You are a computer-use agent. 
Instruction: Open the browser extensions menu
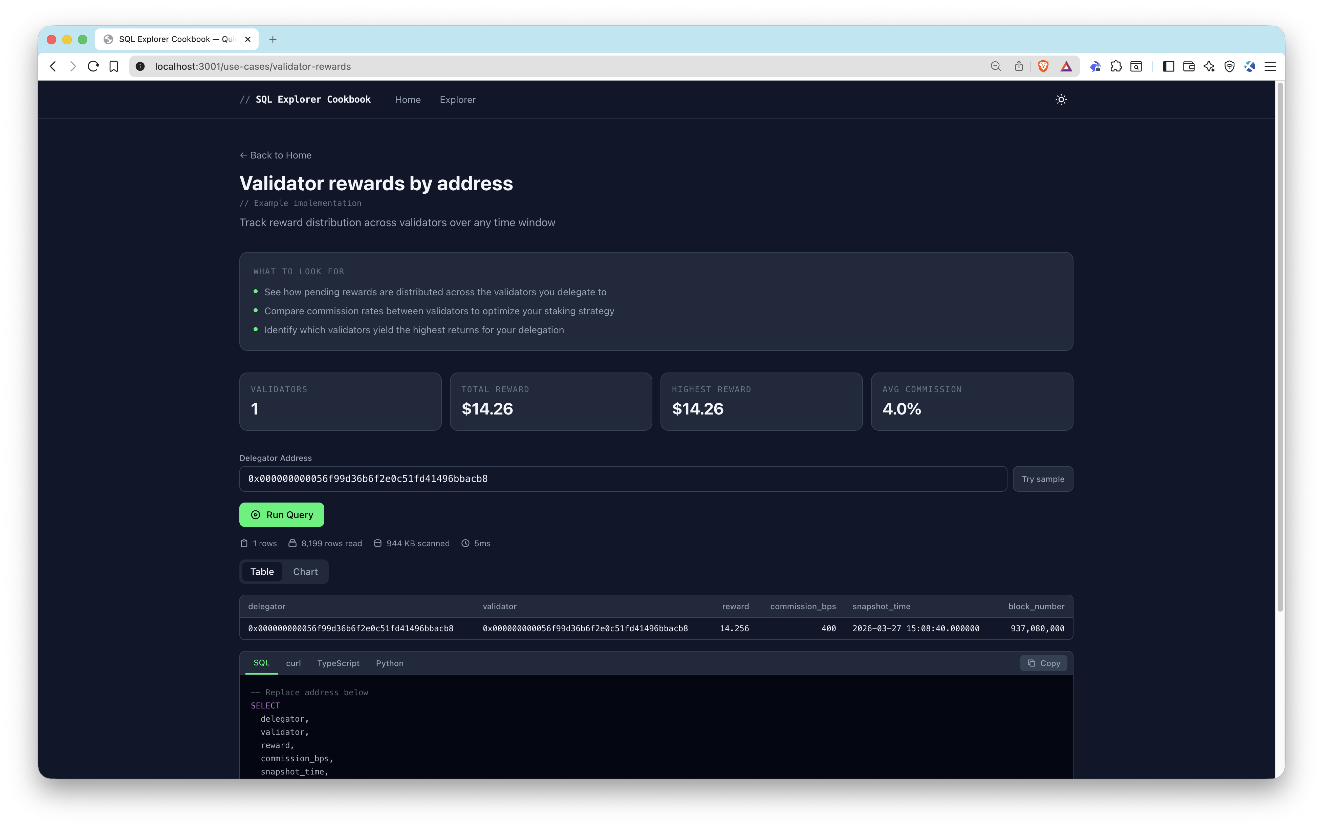[1116, 66]
